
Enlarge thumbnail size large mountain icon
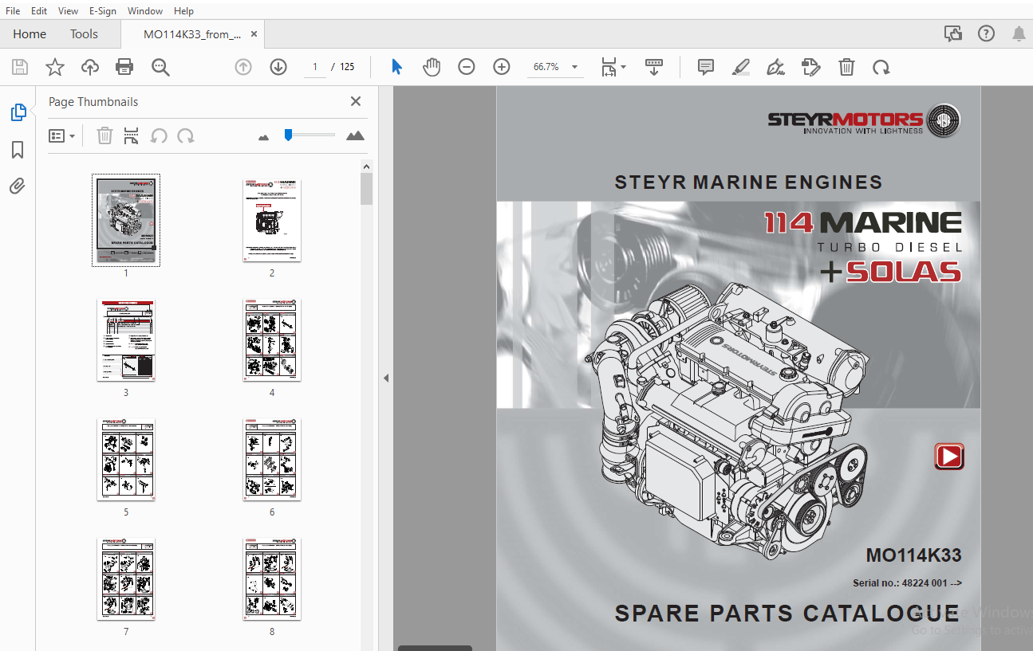click(x=356, y=135)
